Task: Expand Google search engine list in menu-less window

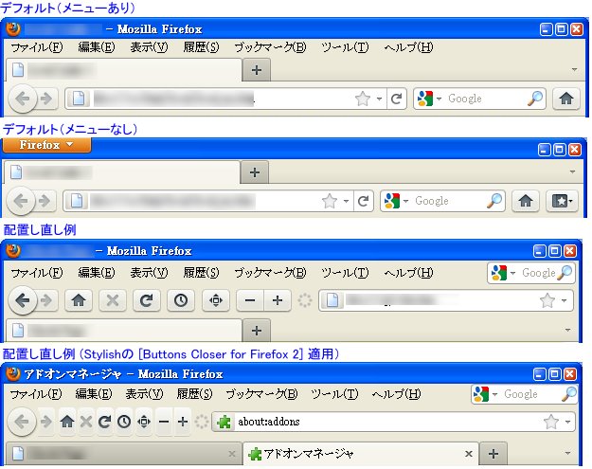Action: [x=407, y=201]
